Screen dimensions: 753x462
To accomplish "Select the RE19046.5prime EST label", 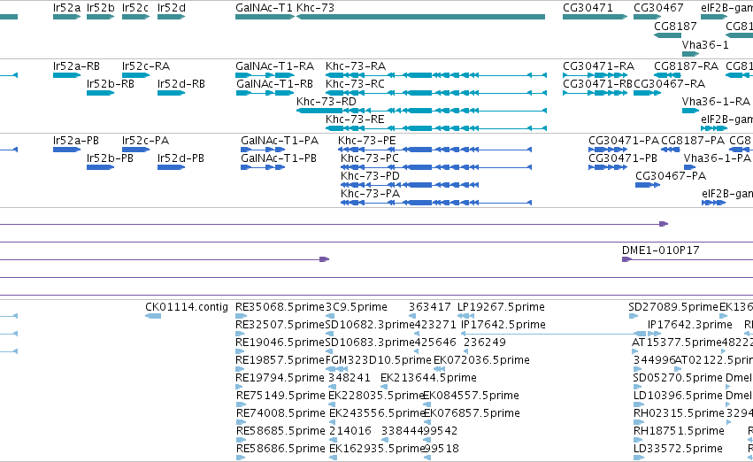I will (x=280, y=343).
